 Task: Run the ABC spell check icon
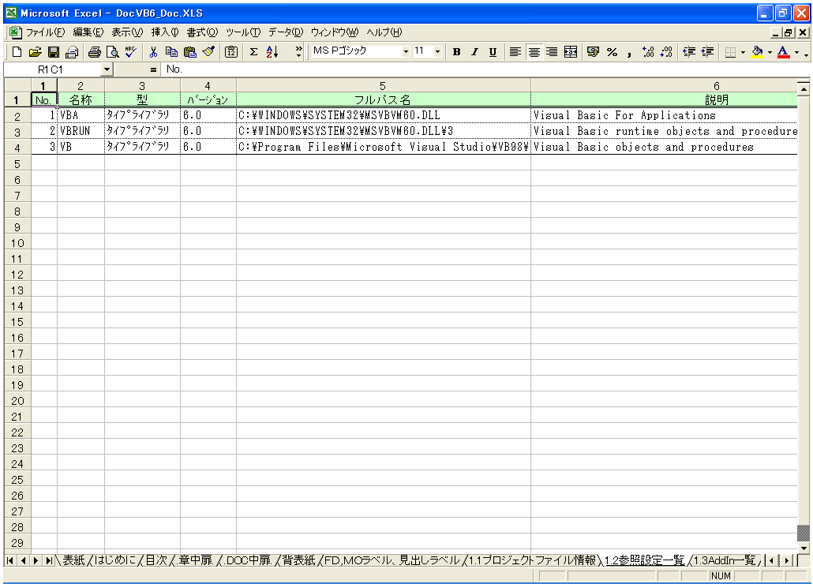pyautogui.click(x=131, y=52)
